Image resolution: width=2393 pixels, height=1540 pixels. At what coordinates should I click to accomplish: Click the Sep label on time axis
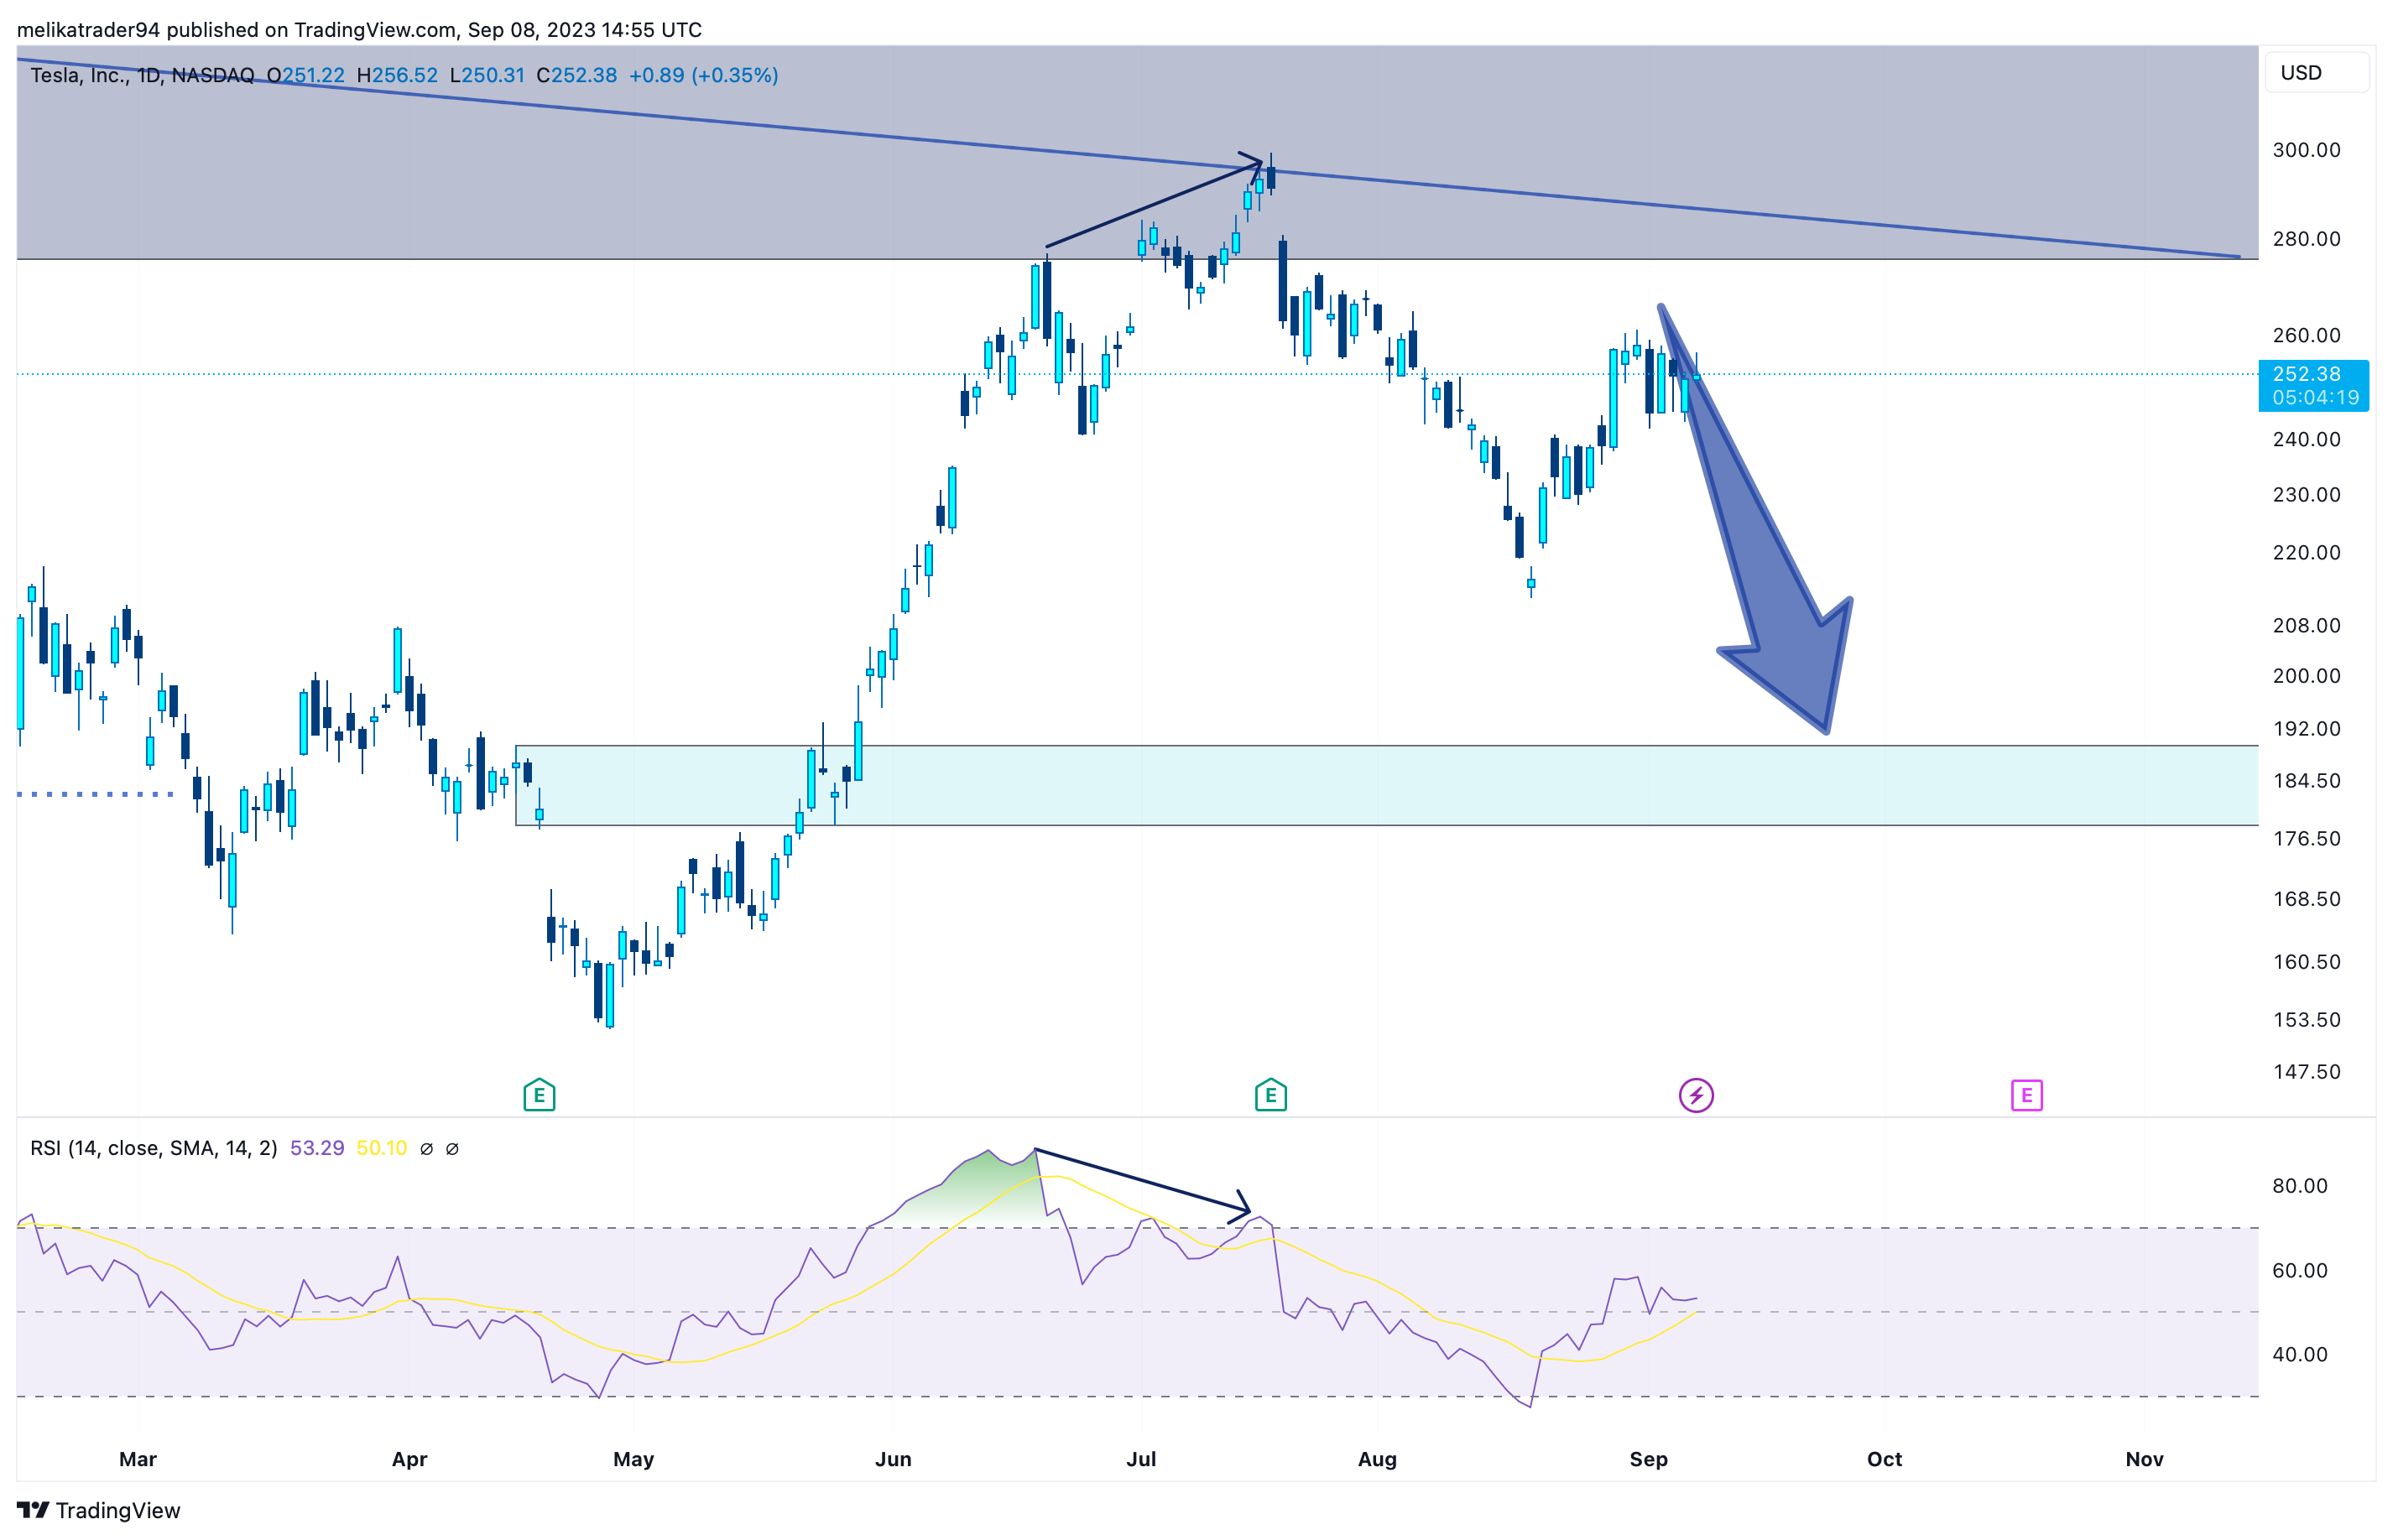tap(1649, 1459)
